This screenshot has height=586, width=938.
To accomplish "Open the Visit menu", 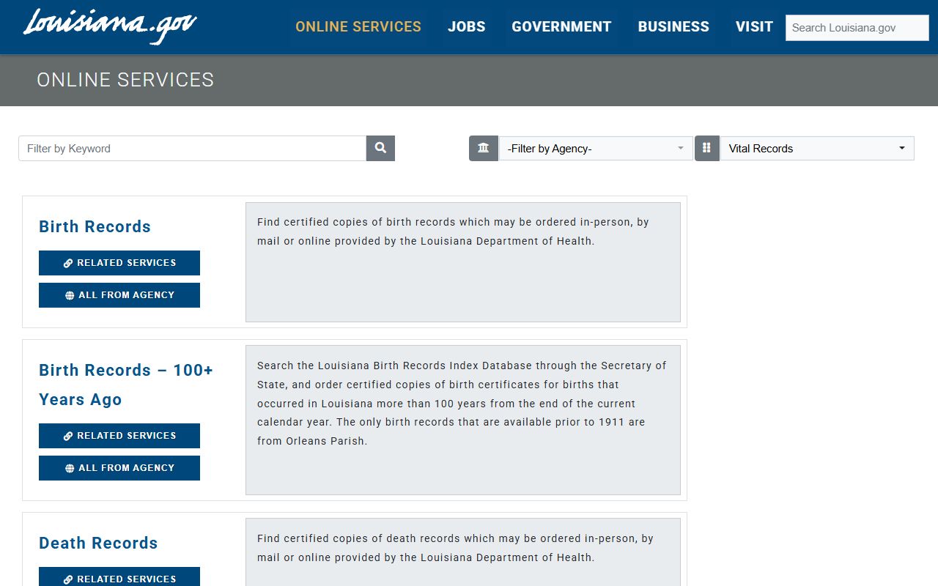I will click(754, 26).
